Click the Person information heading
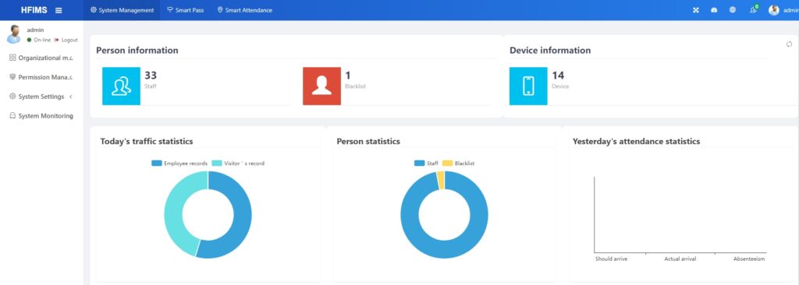Viewport: 799px width, 285px height. pos(137,51)
